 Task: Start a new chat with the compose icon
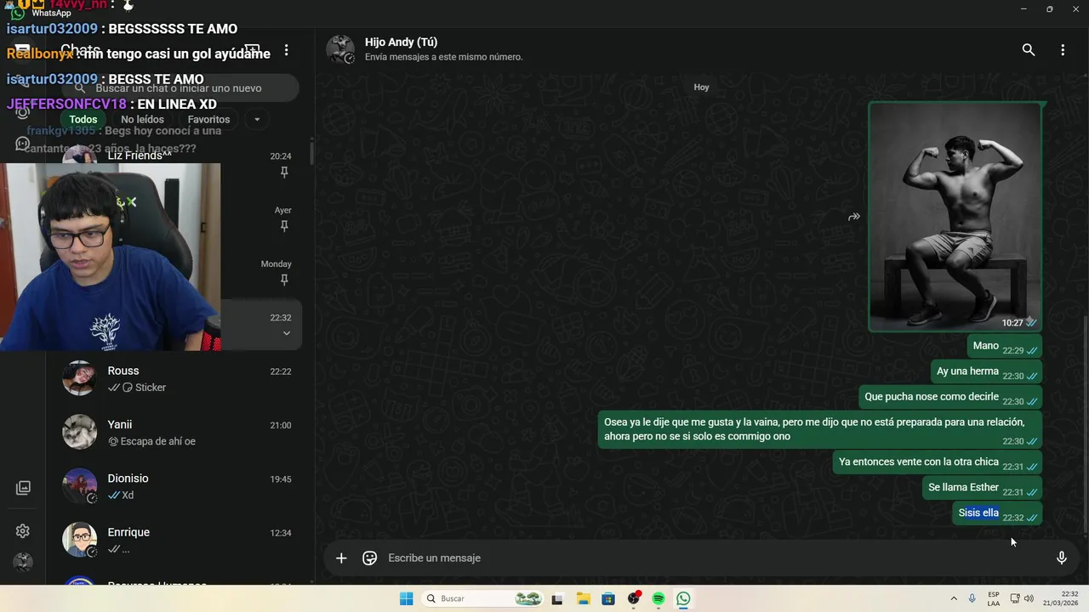click(252, 50)
